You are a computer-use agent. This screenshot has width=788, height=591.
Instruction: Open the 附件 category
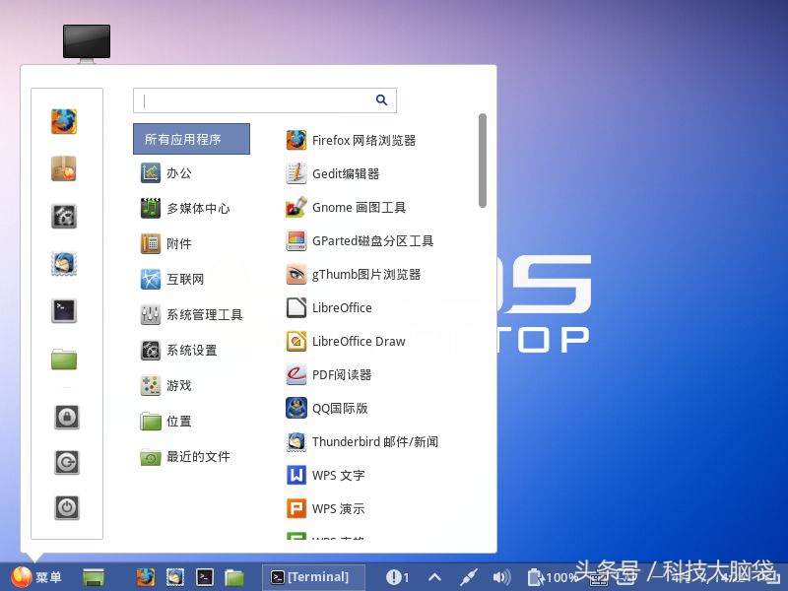click(166, 243)
